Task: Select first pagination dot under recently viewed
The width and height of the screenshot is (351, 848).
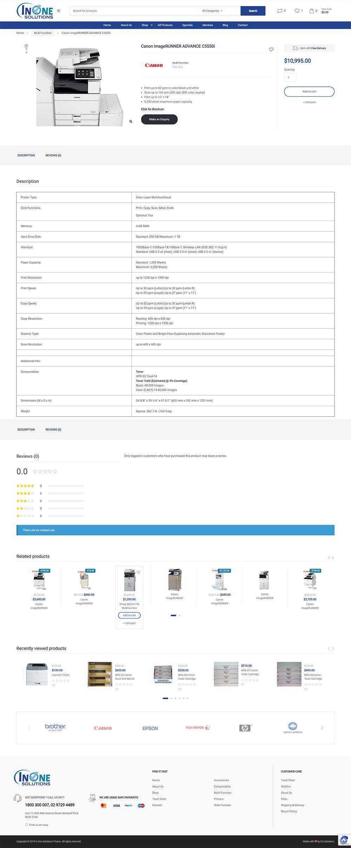Action: 165,698
